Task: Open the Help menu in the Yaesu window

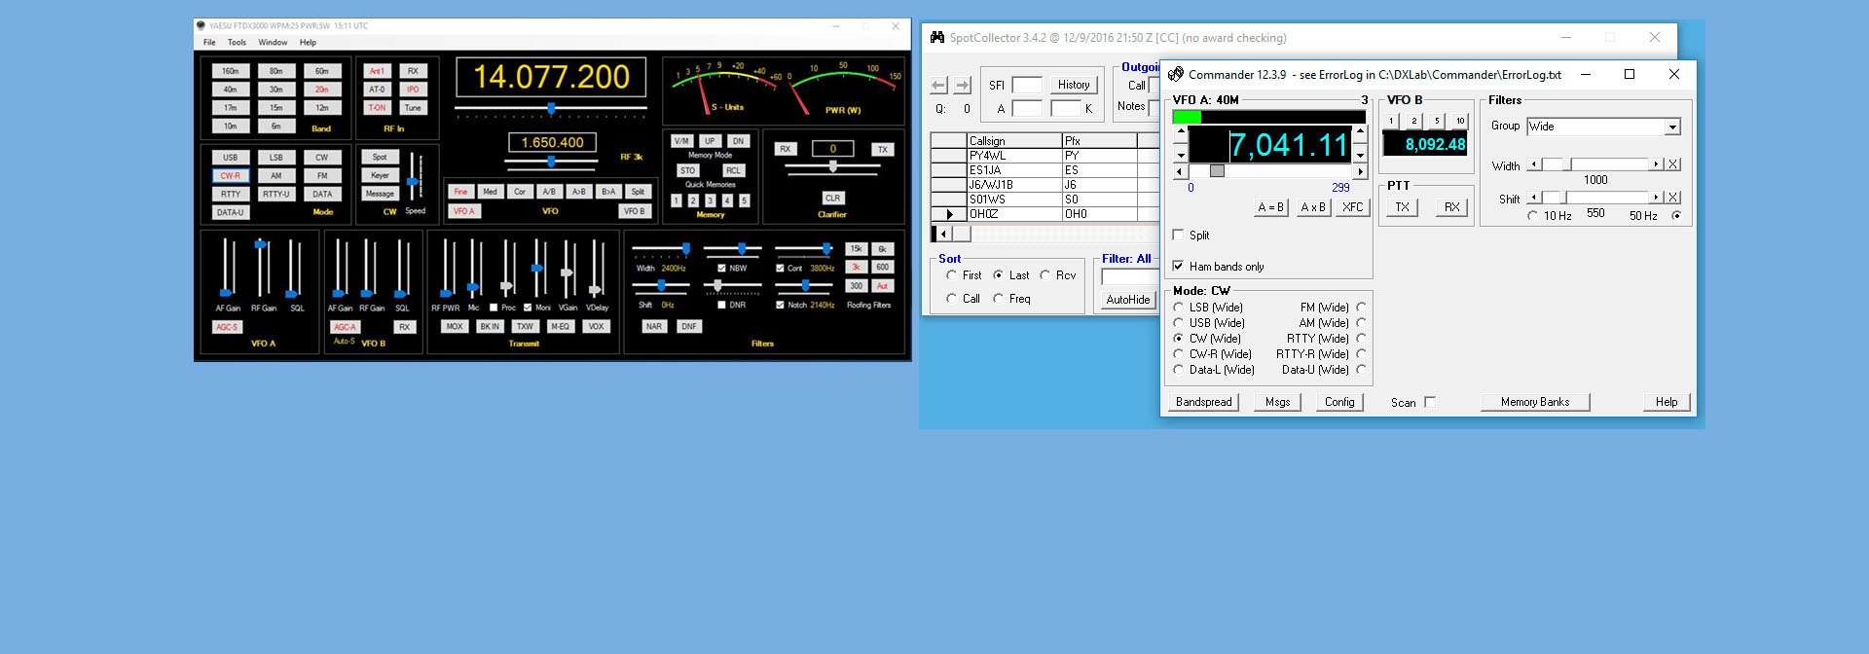Action: point(308,43)
